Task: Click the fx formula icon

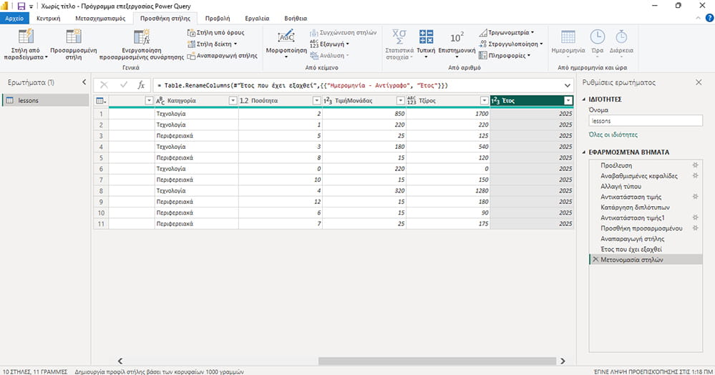Action: click(x=142, y=85)
